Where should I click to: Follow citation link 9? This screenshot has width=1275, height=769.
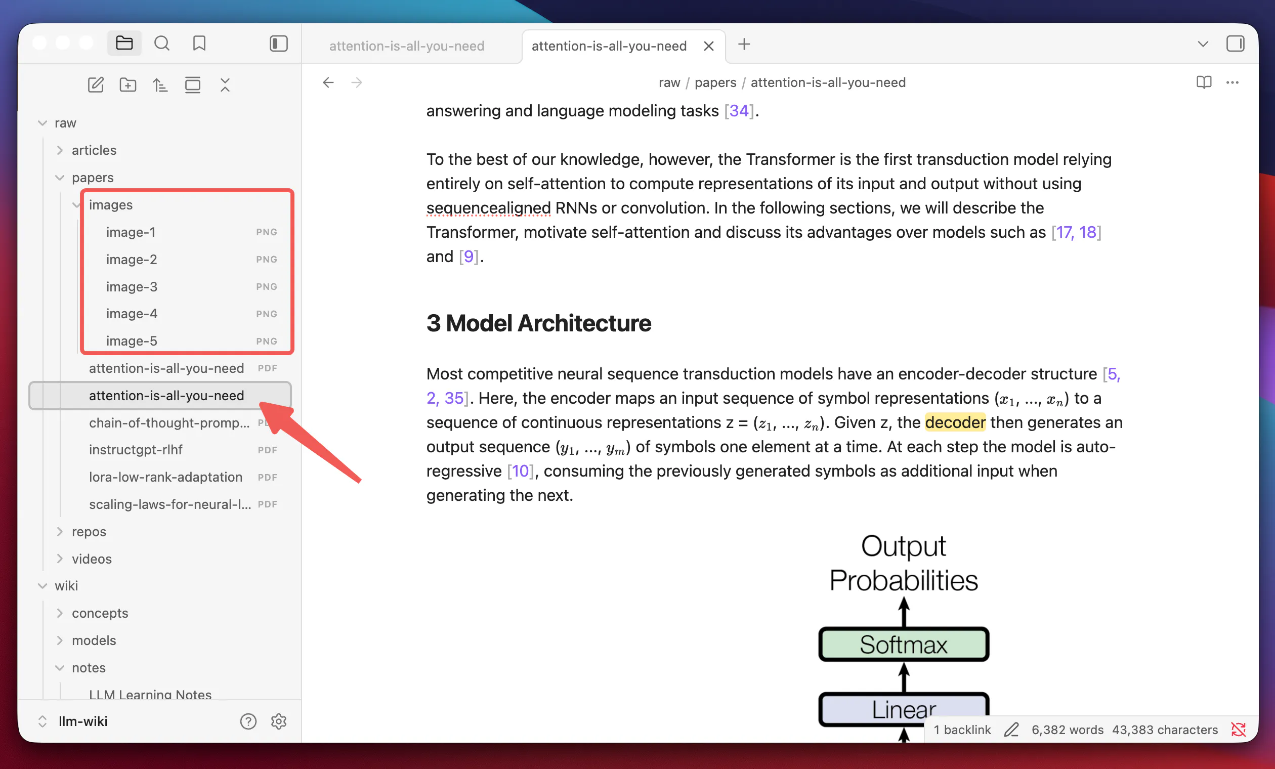click(469, 257)
